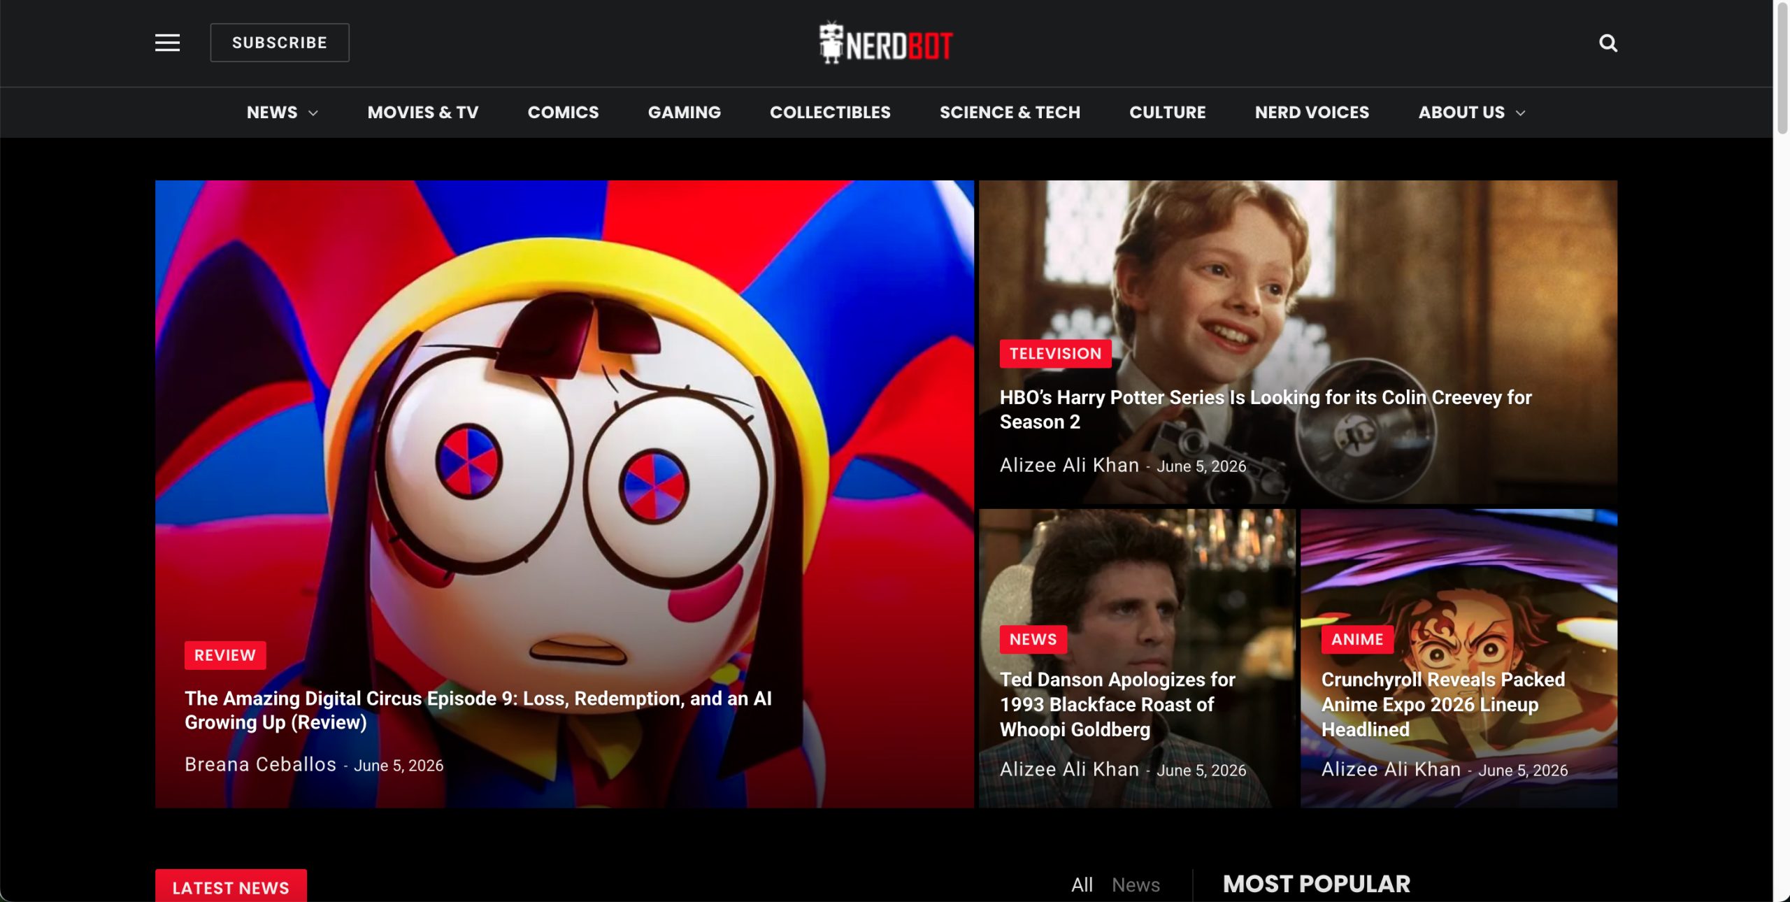Click Alizee Ali Khan on Crunchyroll article

point(1391,769)
